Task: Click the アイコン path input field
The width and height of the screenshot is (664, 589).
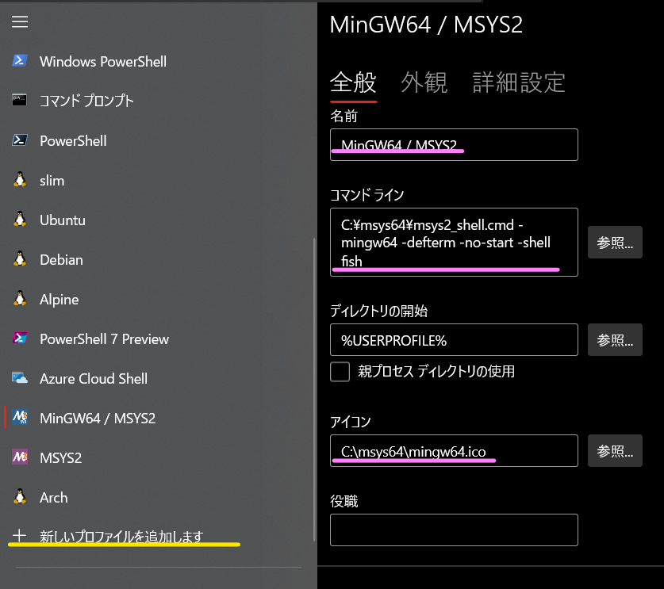Action: pos(454,450)
